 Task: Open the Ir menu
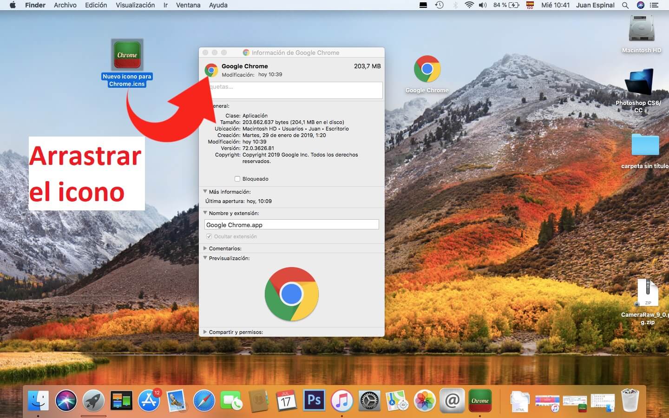165,5
